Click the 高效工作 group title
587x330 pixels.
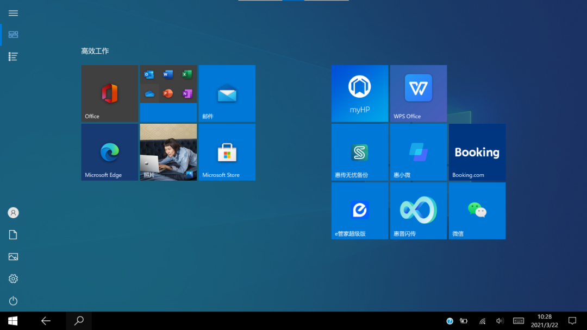95,51
